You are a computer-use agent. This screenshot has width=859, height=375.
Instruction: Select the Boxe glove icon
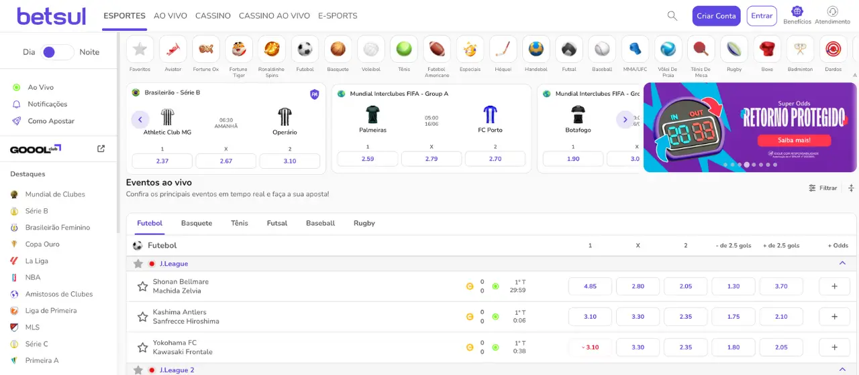767,50
